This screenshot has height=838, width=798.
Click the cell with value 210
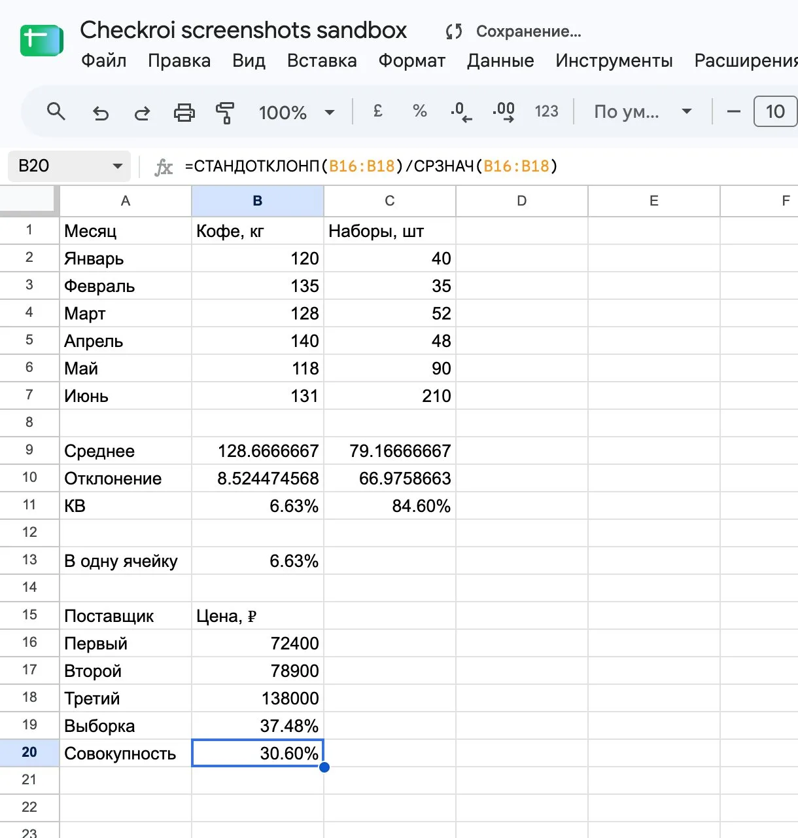click(390, 395)
